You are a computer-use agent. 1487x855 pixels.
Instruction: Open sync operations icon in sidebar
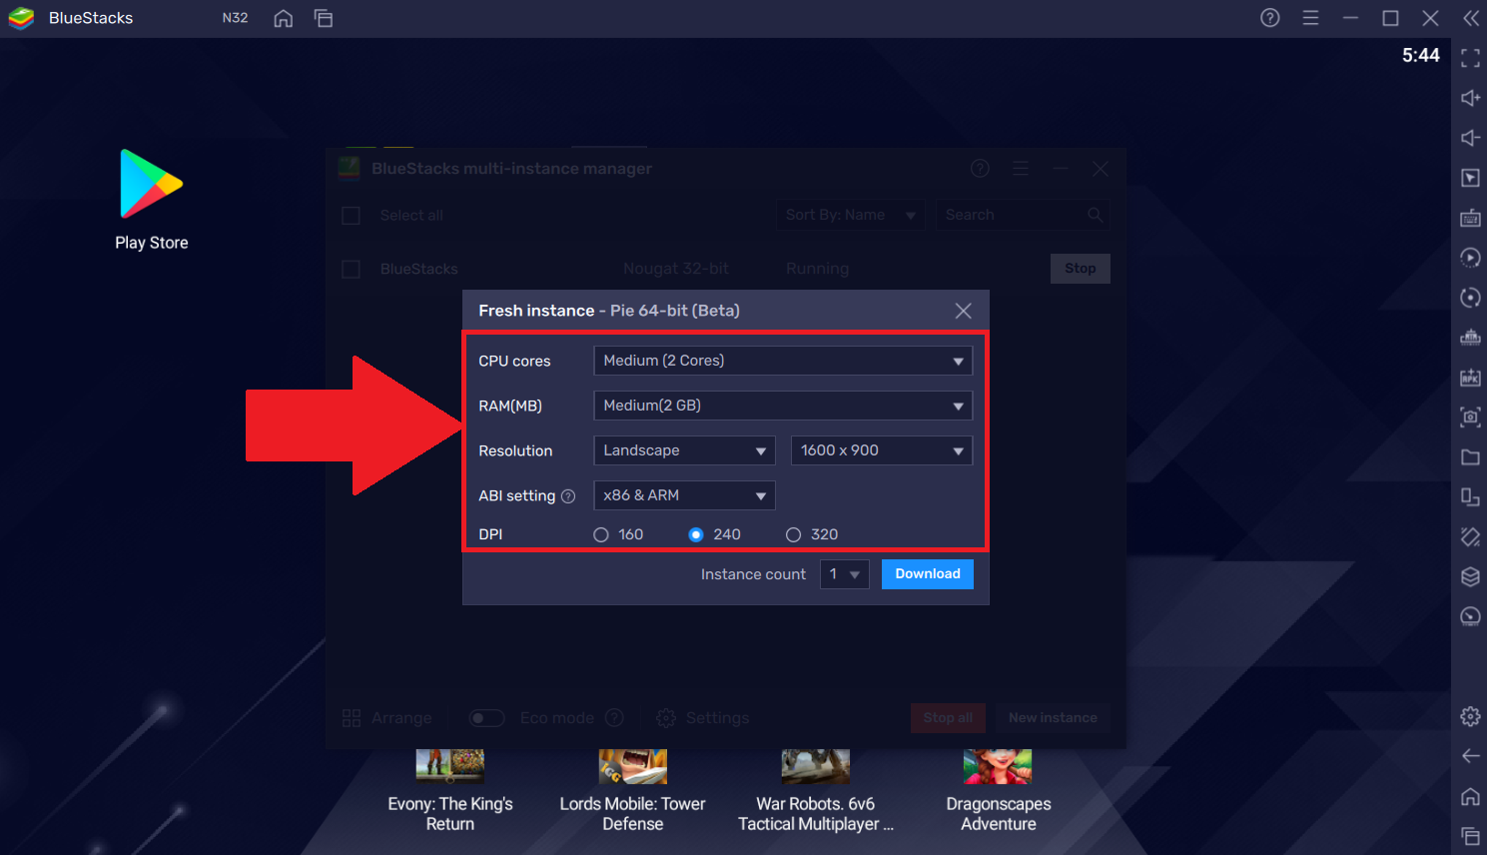1470,298
